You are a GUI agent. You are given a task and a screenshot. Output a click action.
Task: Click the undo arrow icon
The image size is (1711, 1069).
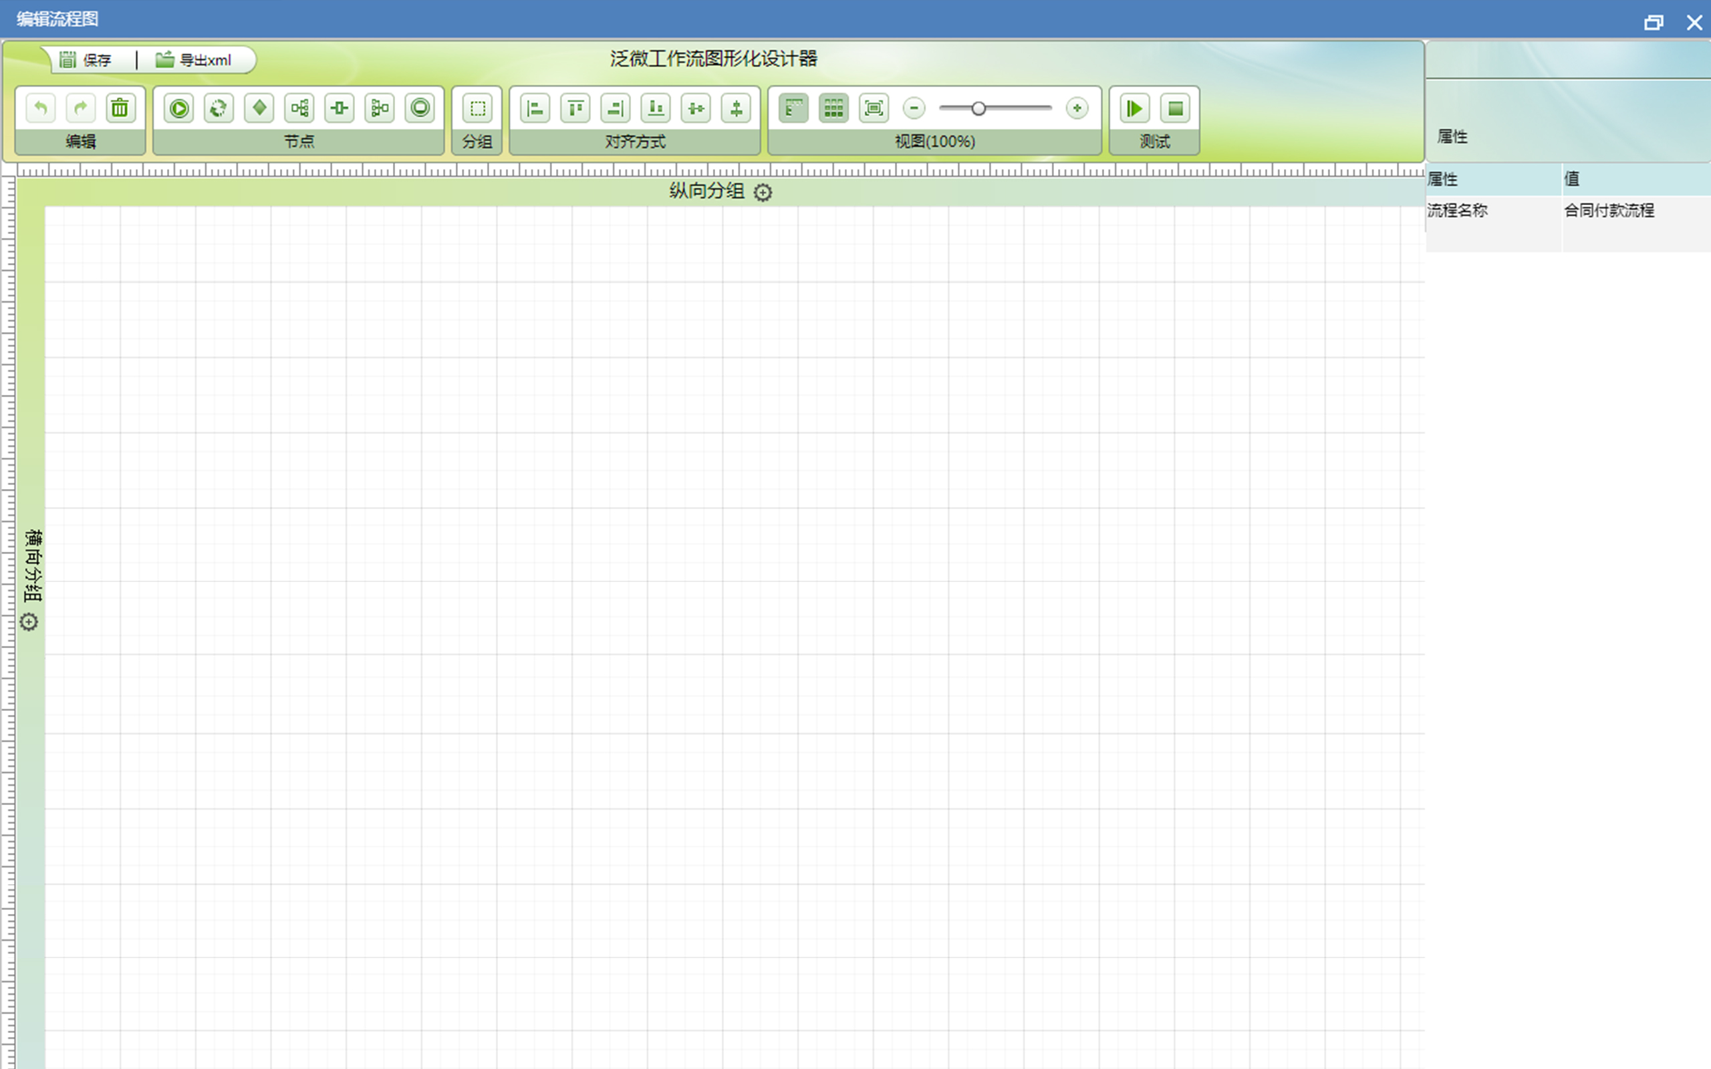point(41,108)
